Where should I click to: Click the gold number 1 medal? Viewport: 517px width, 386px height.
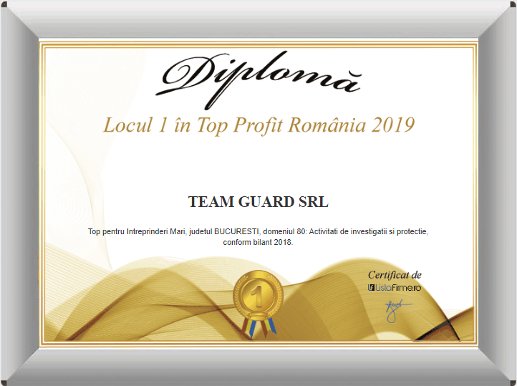pyautogui.click(x=258, y=293)
